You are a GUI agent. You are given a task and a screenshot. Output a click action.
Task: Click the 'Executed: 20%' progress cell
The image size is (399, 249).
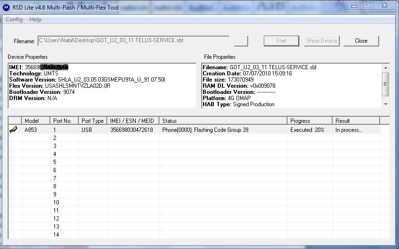point(307,129)
